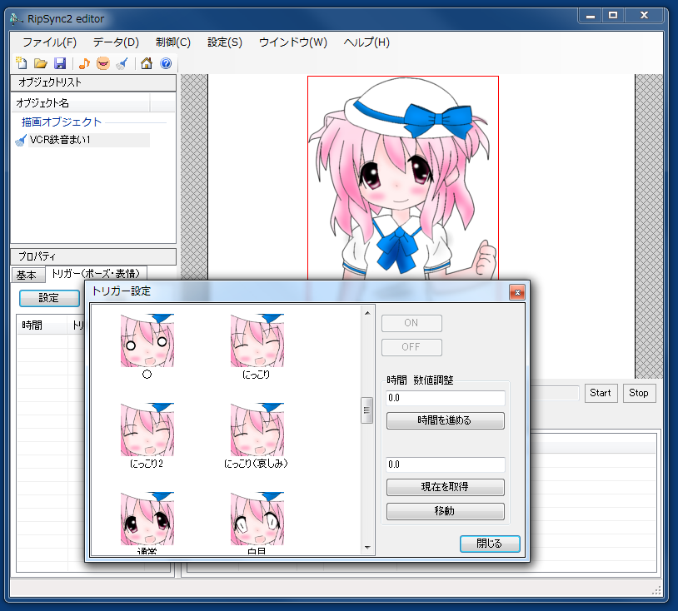
Task: Open the ウインドウ(W) menu
Action: pos(292,42)
